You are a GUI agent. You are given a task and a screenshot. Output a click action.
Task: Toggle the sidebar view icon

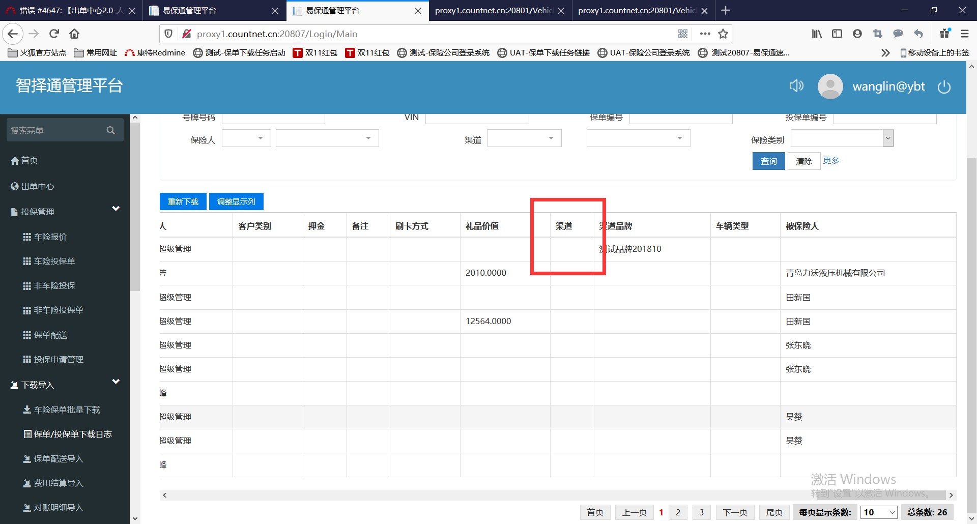click(837, 34)
